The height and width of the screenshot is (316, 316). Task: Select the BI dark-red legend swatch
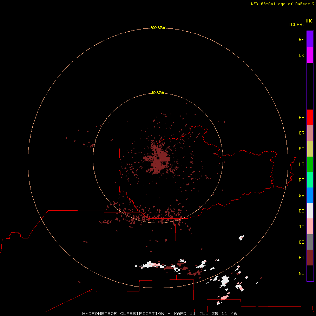click(310, 258)
